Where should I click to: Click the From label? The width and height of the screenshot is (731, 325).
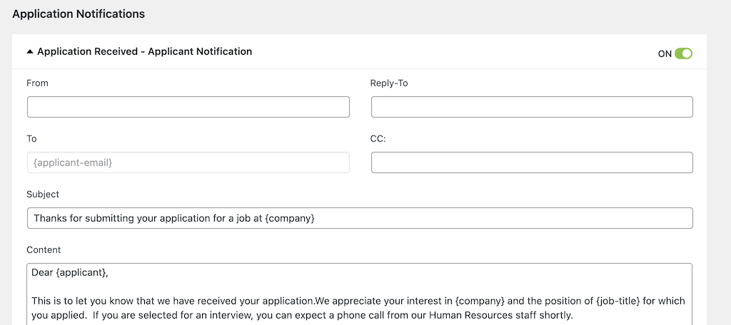click(37, 83)
